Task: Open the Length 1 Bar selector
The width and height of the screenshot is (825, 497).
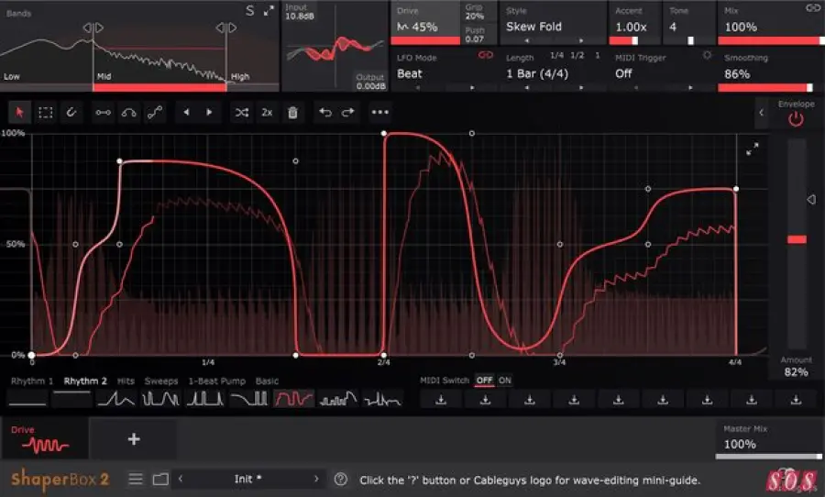Action: (x=536, y=73)
